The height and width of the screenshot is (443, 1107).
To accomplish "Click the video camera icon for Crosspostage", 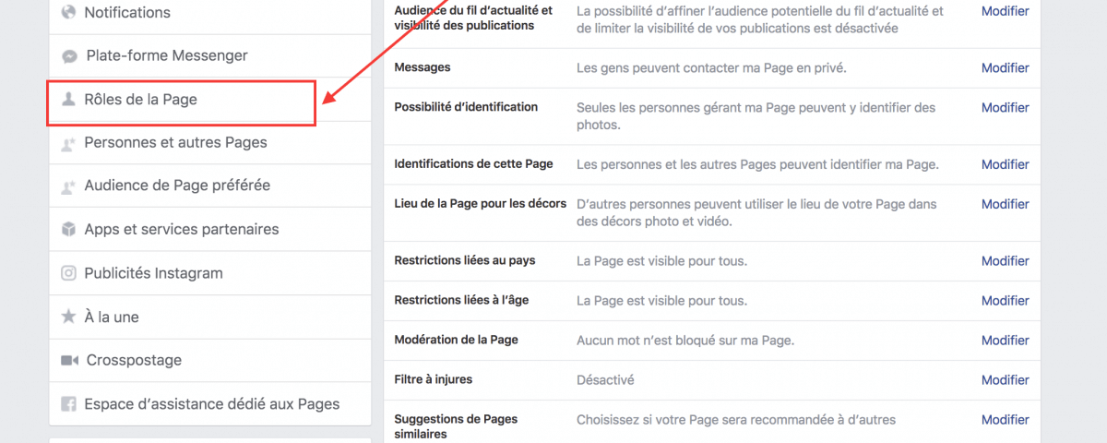I will [x=69, y=360].
